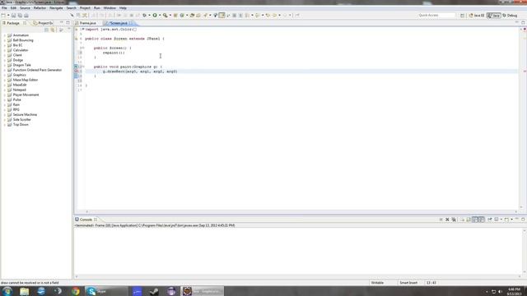Viewport: 527px width, 296px height.
Task: Open the Refactor menu
Action: (40, 7)
